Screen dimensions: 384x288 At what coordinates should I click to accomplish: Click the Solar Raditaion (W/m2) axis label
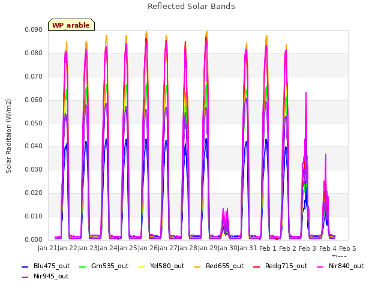click(x=8, y=136)
